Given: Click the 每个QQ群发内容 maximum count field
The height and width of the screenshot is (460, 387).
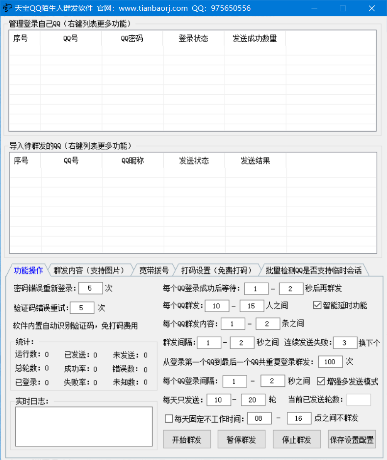Looking at the screenshot, I should click(268, 324).
